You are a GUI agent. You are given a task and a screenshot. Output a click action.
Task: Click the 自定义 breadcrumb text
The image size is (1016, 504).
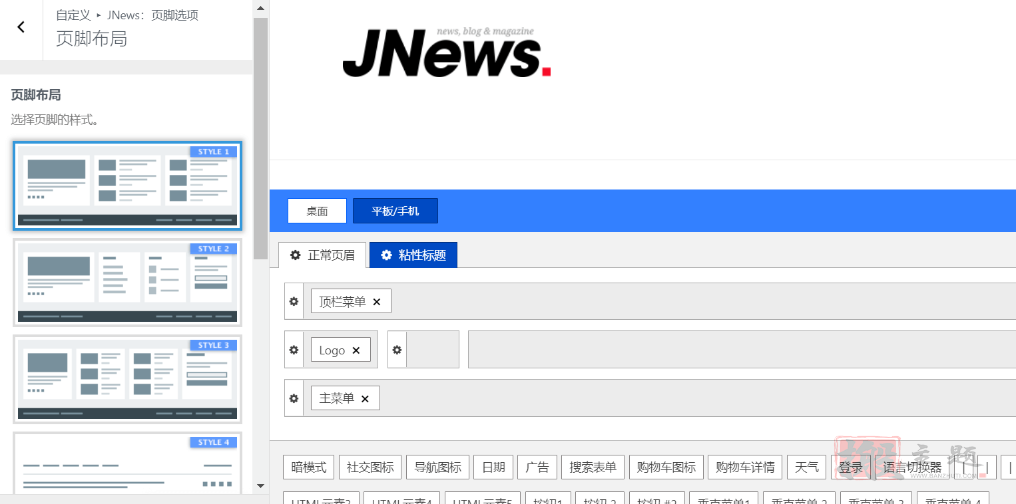[73, 15]
